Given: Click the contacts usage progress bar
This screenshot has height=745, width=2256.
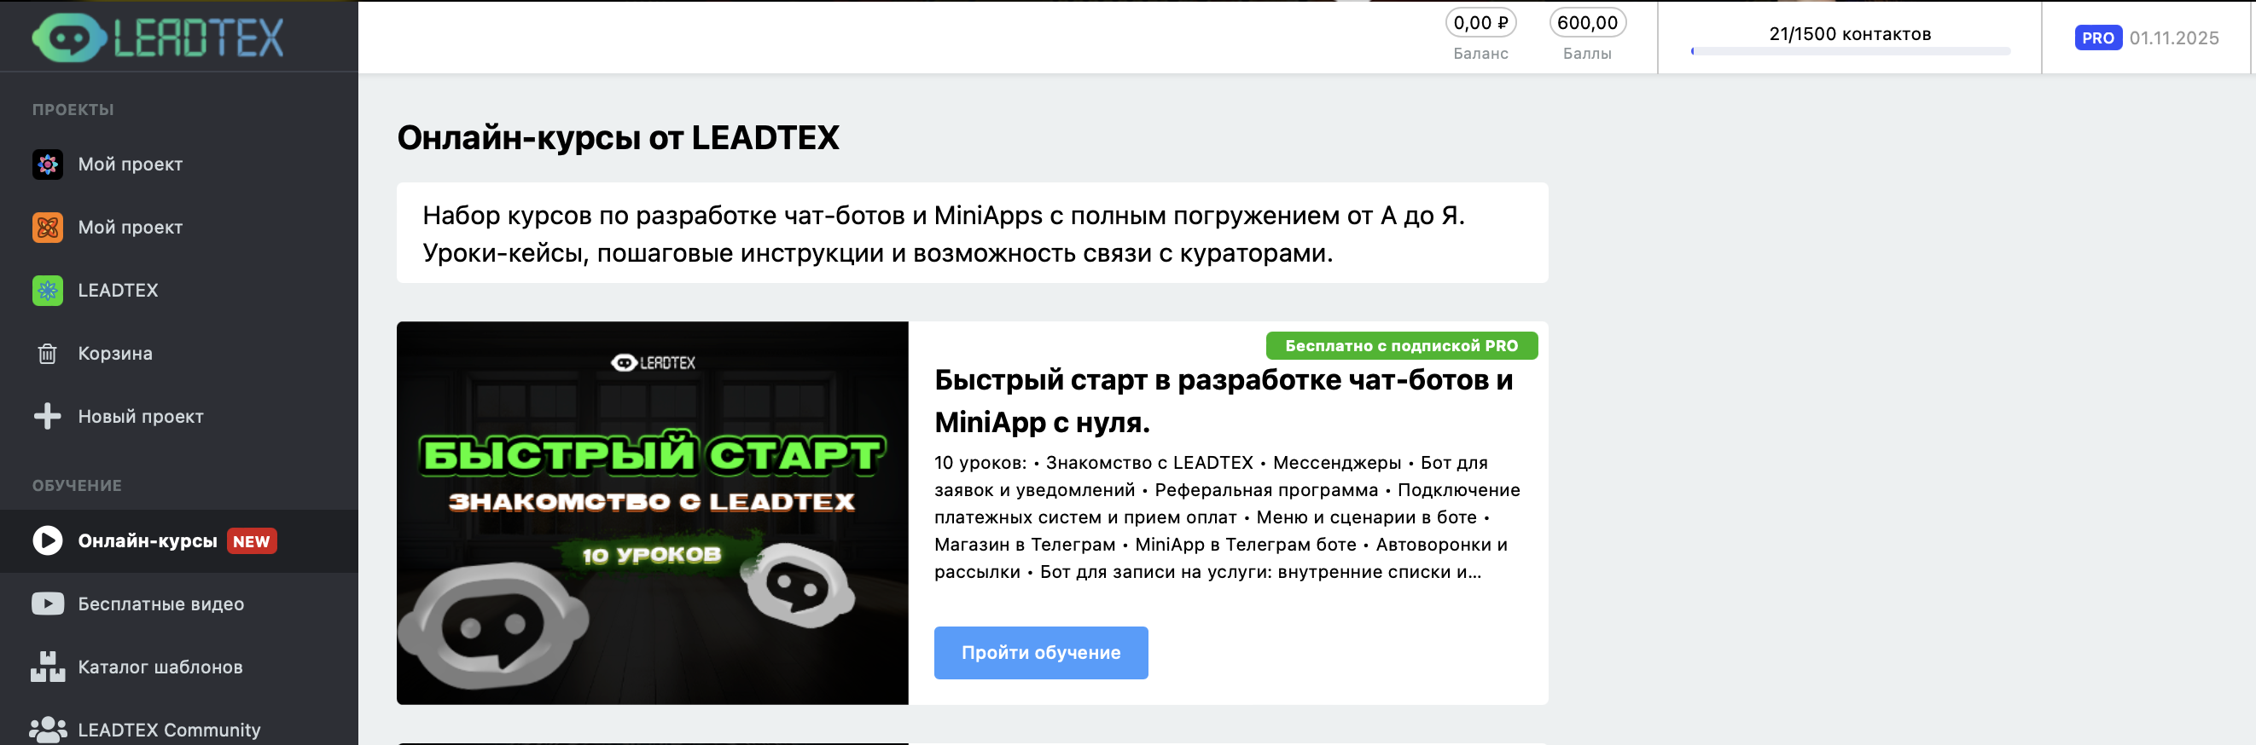Looking at the screenshot, I should (x=1850, y=52).
